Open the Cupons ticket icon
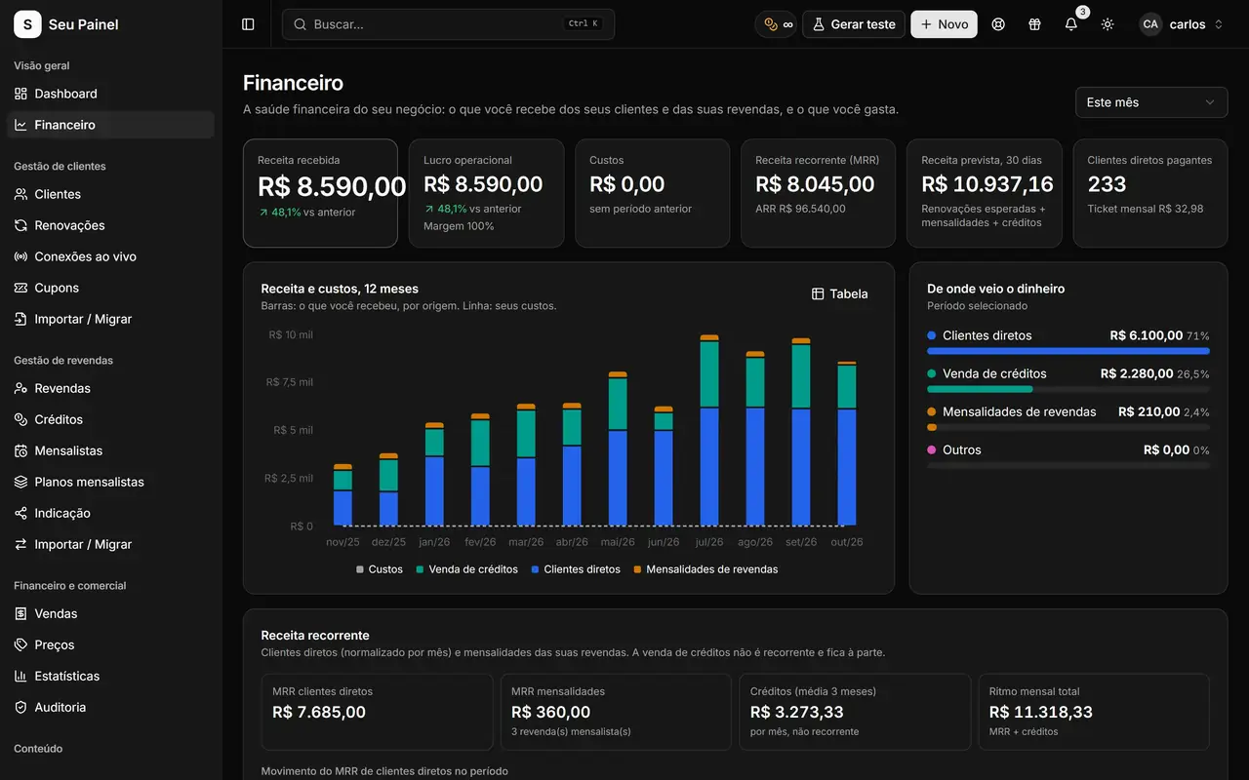The height and width of the screenshot is (780, 1249). pyautogui.click(x=20, y=288)
